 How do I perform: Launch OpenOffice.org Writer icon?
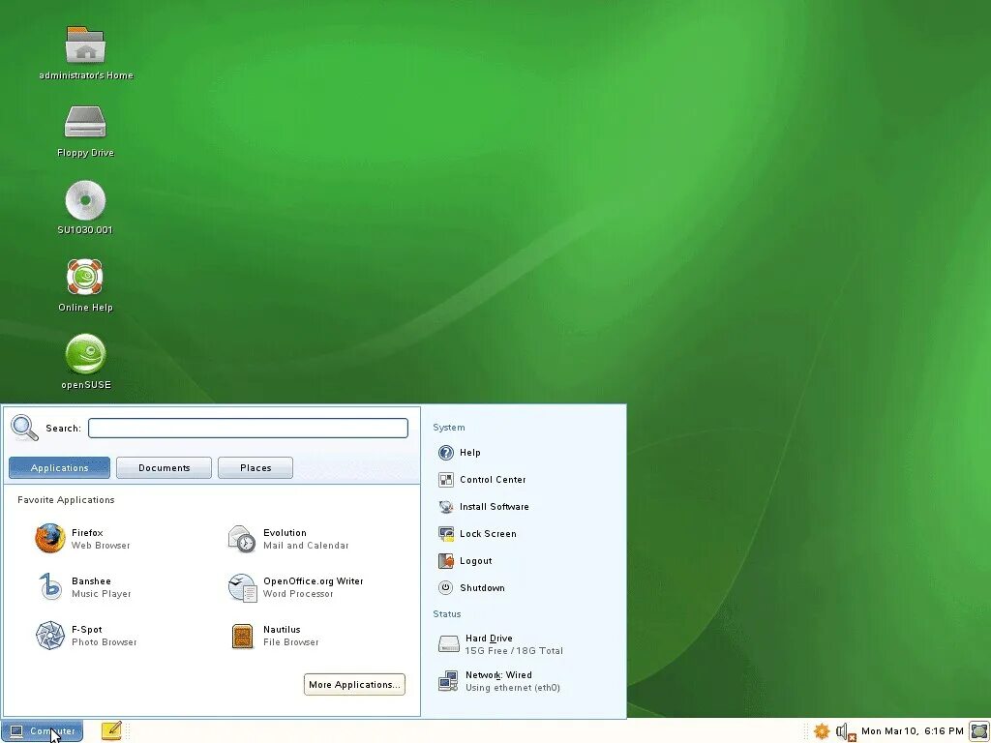pos(241,587)
